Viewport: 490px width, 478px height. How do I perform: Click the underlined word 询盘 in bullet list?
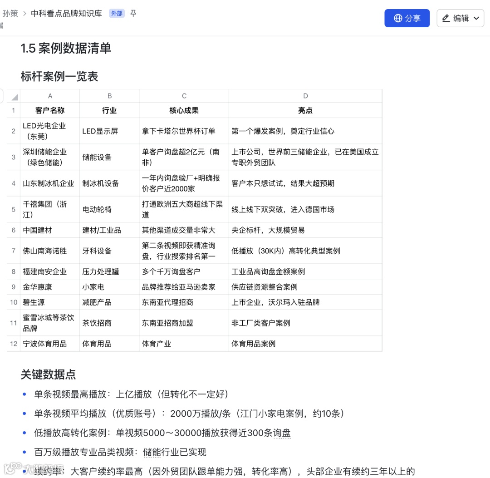[x=282, y=433]
